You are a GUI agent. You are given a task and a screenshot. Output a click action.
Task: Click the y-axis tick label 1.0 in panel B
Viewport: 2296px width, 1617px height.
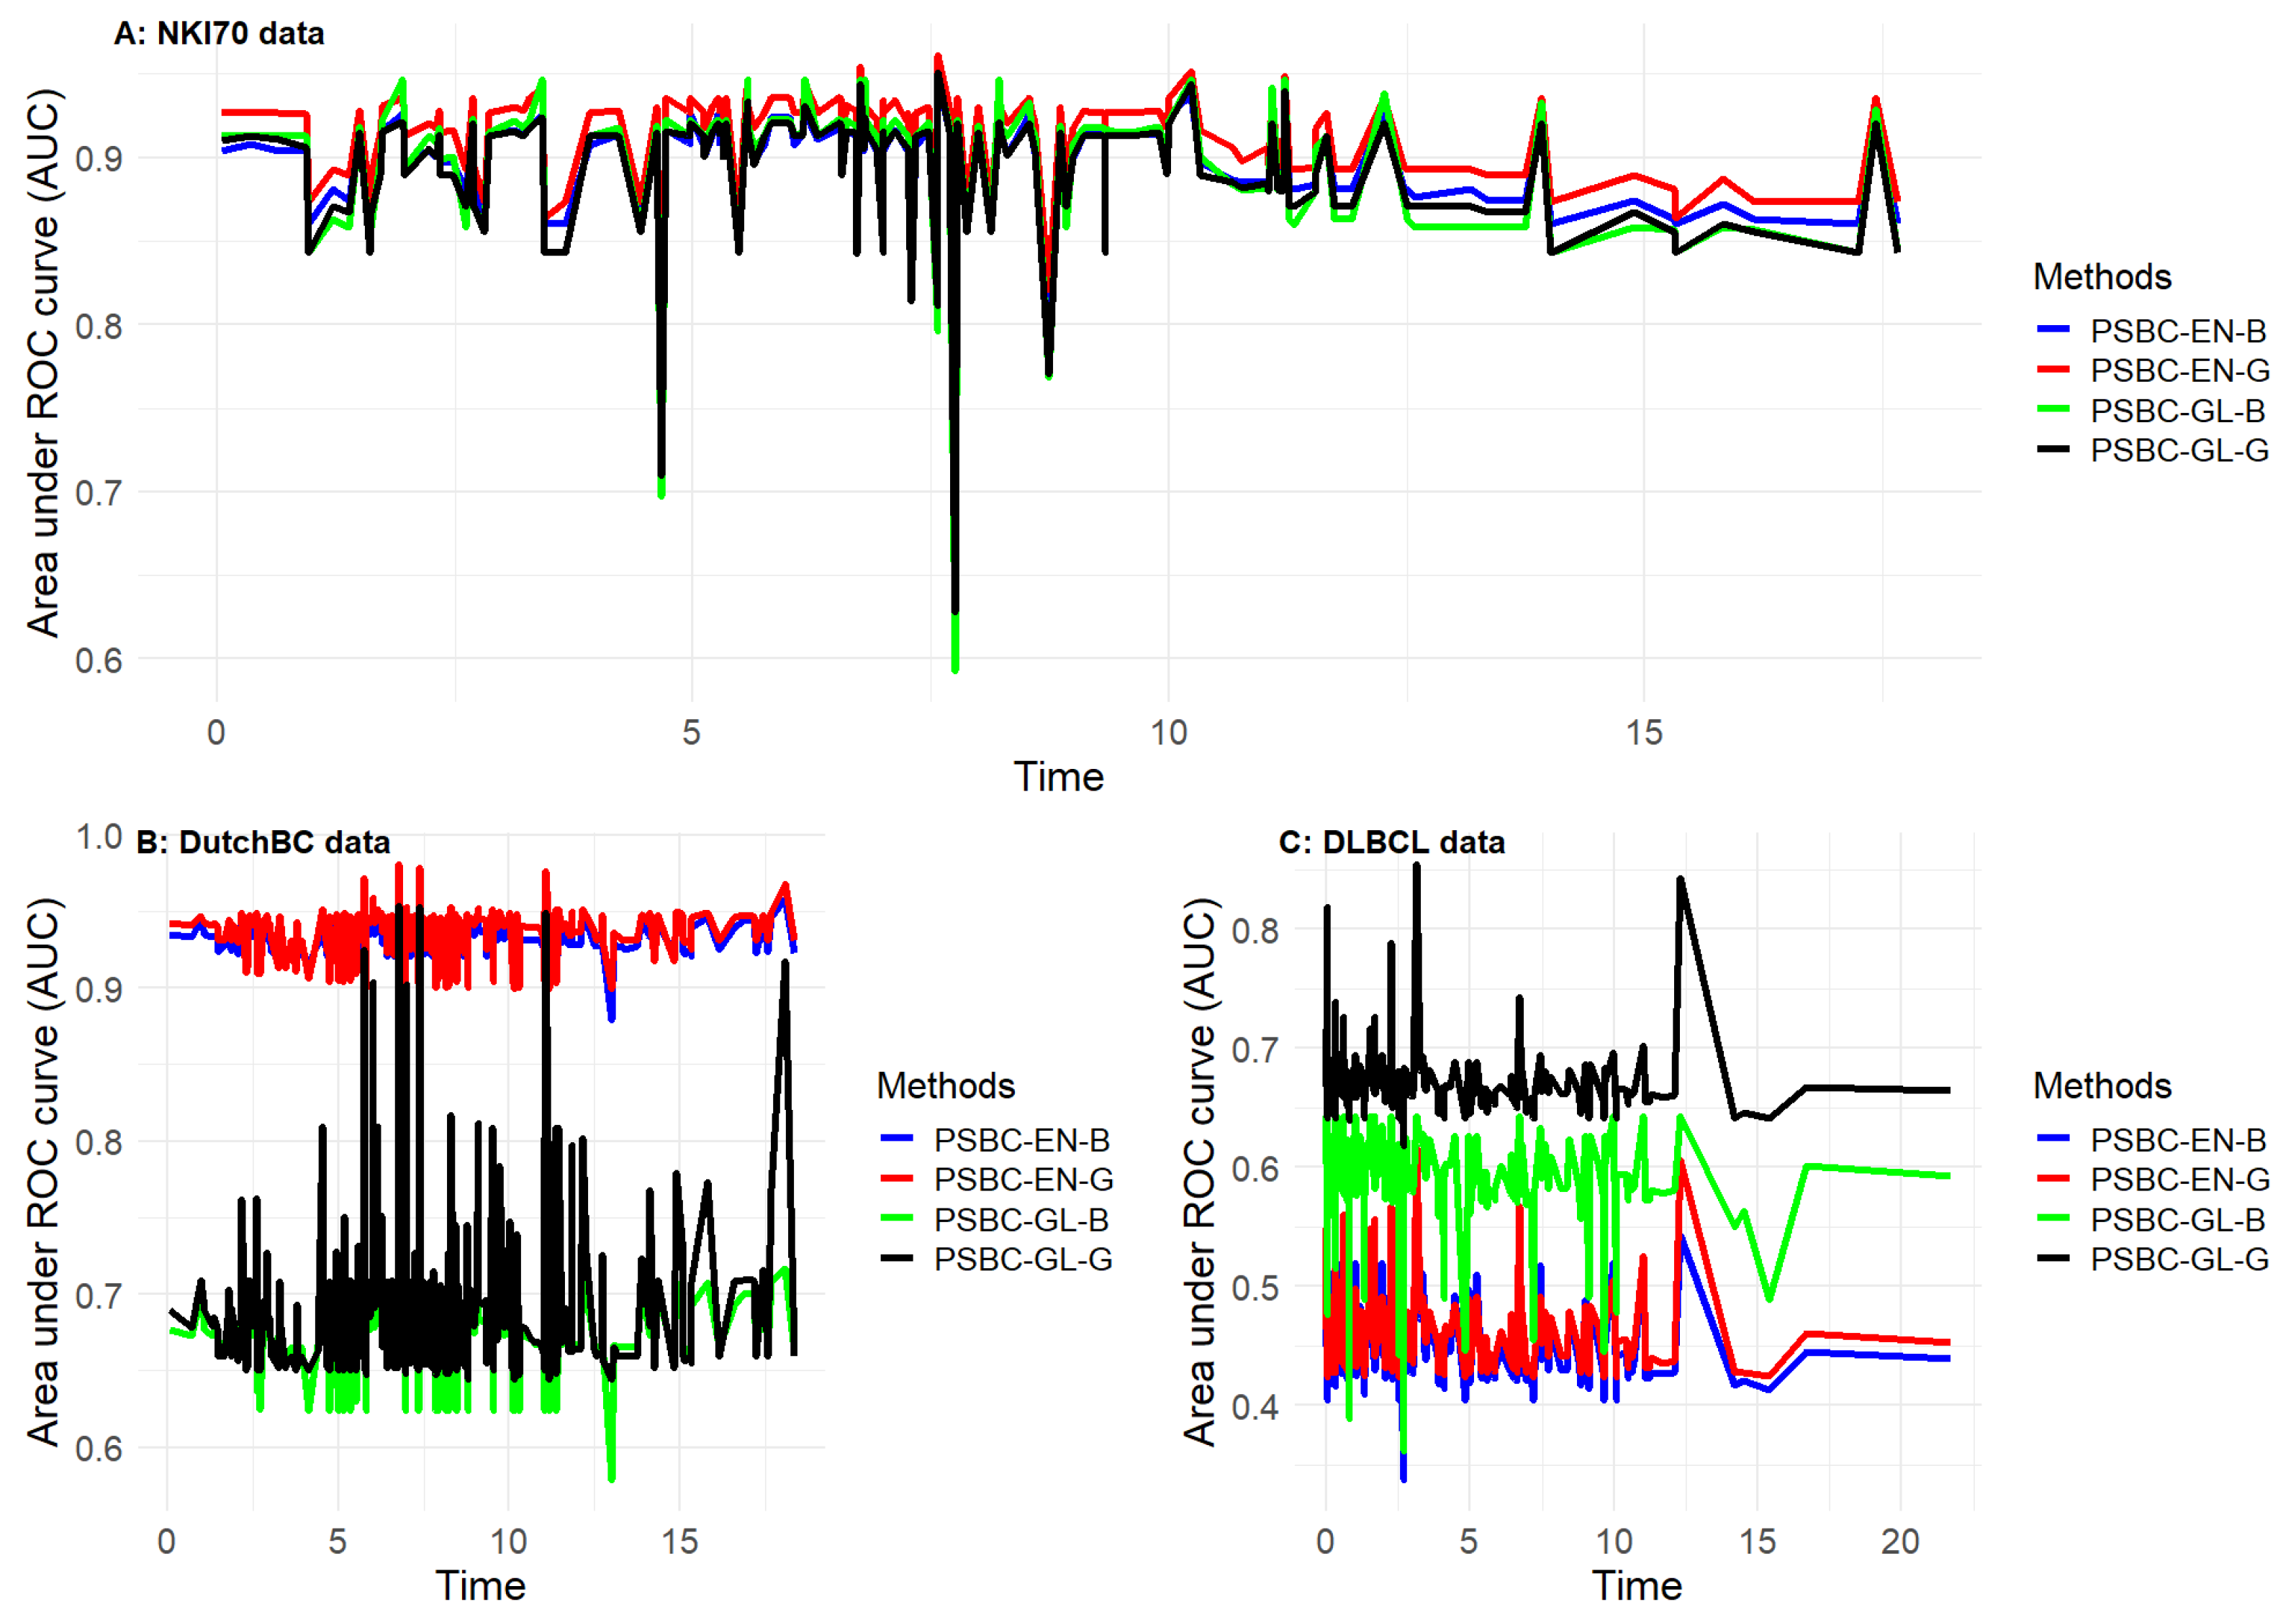tap(99, 837)
